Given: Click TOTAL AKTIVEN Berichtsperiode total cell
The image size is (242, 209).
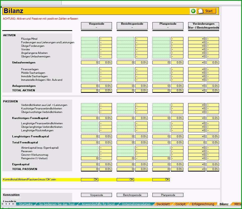Looking at the screenshot, I should click(x=125, y=91).
